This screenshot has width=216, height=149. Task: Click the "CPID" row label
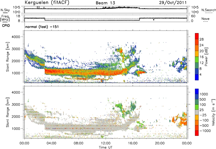pyautogui.click(x=6, y=26)
